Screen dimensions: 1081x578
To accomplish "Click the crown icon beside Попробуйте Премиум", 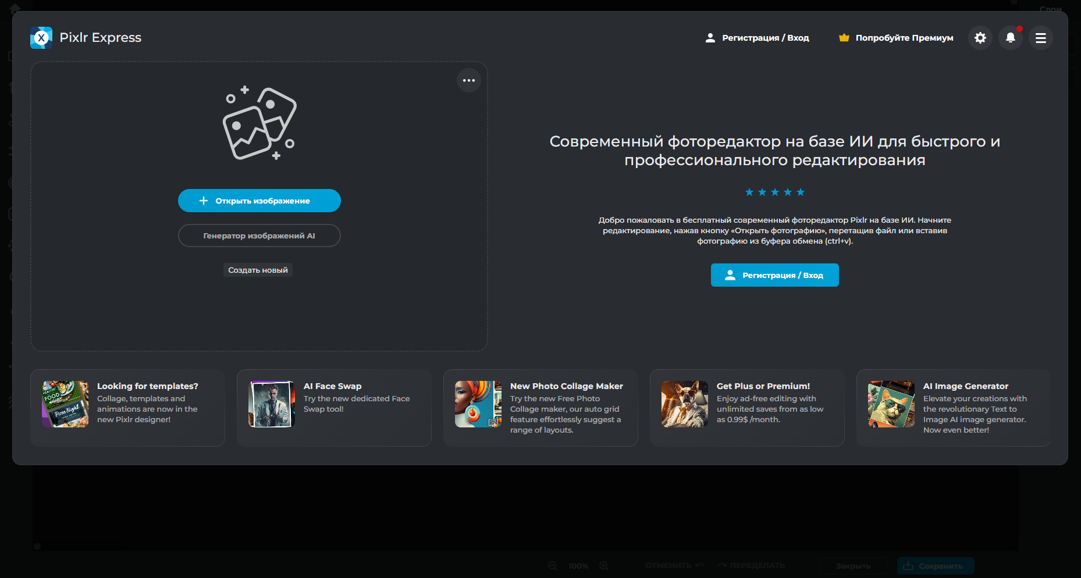I will tap(844, 38).
